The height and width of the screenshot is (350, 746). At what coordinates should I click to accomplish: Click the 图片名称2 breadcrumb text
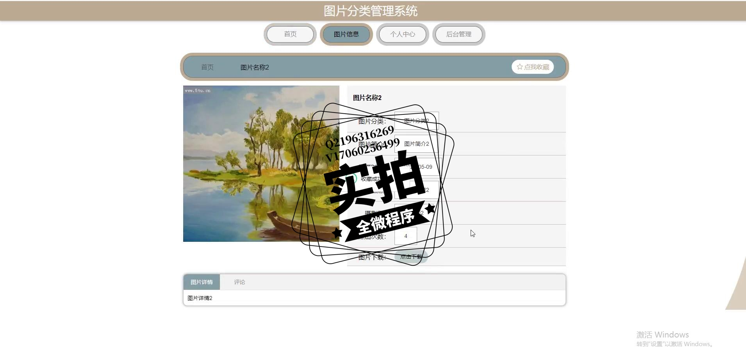click(255, 67)
